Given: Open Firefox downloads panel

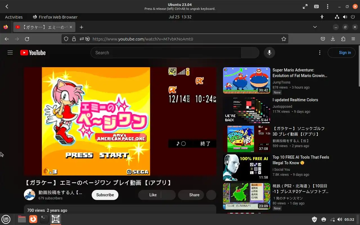Looking at the screenshot, I should point(333,39).
